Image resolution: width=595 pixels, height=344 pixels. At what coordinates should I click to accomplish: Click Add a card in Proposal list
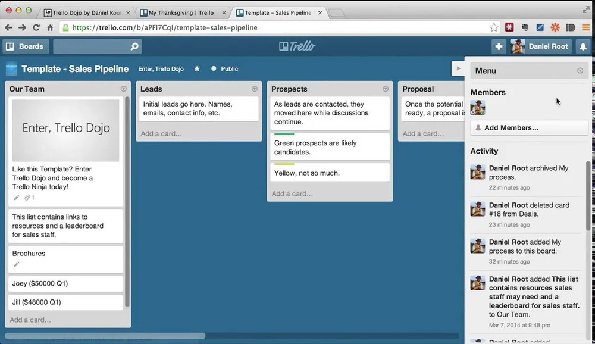coord(423,134)
